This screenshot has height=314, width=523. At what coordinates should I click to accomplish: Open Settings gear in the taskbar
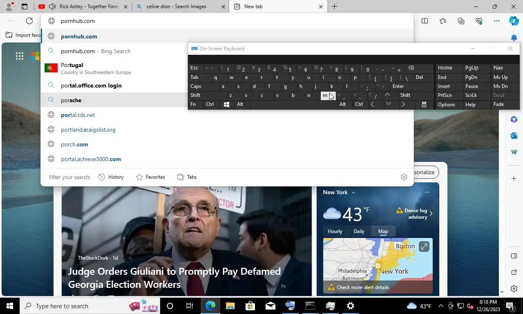click(350, 306)
